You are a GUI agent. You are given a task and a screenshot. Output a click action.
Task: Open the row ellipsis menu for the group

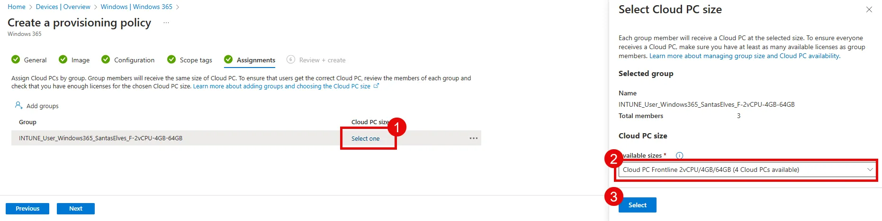[x=473, y=138]
